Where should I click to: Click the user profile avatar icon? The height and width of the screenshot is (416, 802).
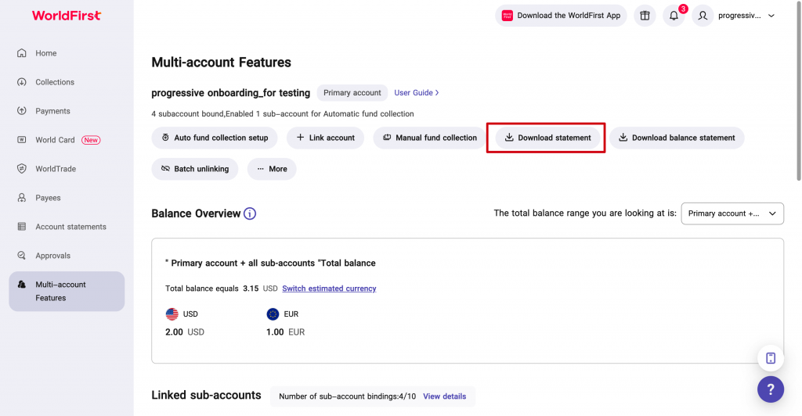(x=703, y=16)
